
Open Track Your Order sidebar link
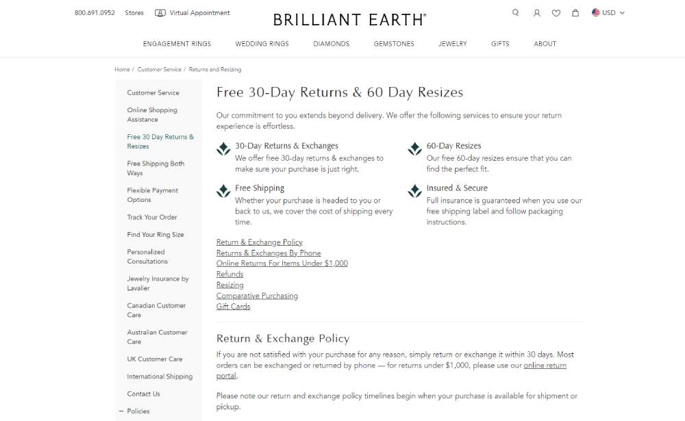pyautogui.click(x=152, y=217)
